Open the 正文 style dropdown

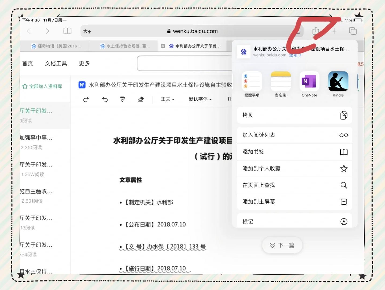[168, 99]
